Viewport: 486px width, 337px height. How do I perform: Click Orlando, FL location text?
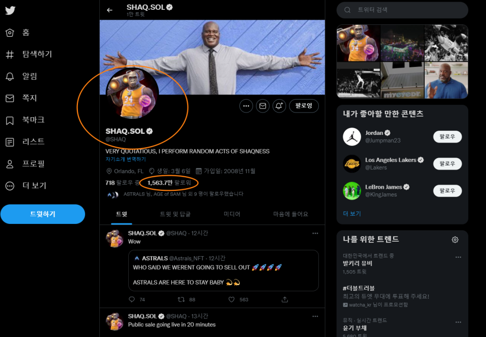129,172
